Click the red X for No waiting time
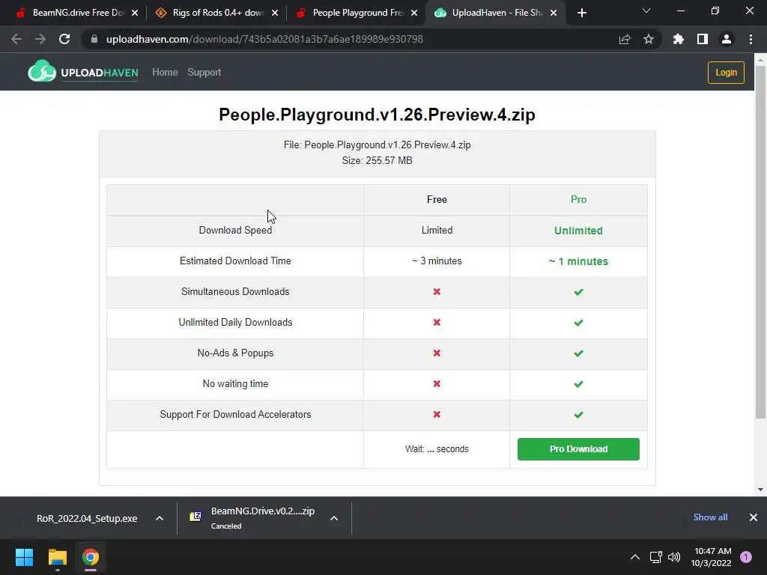Image resolution: width=767 pixels, height=575 pixels. (x=437, y=384)
